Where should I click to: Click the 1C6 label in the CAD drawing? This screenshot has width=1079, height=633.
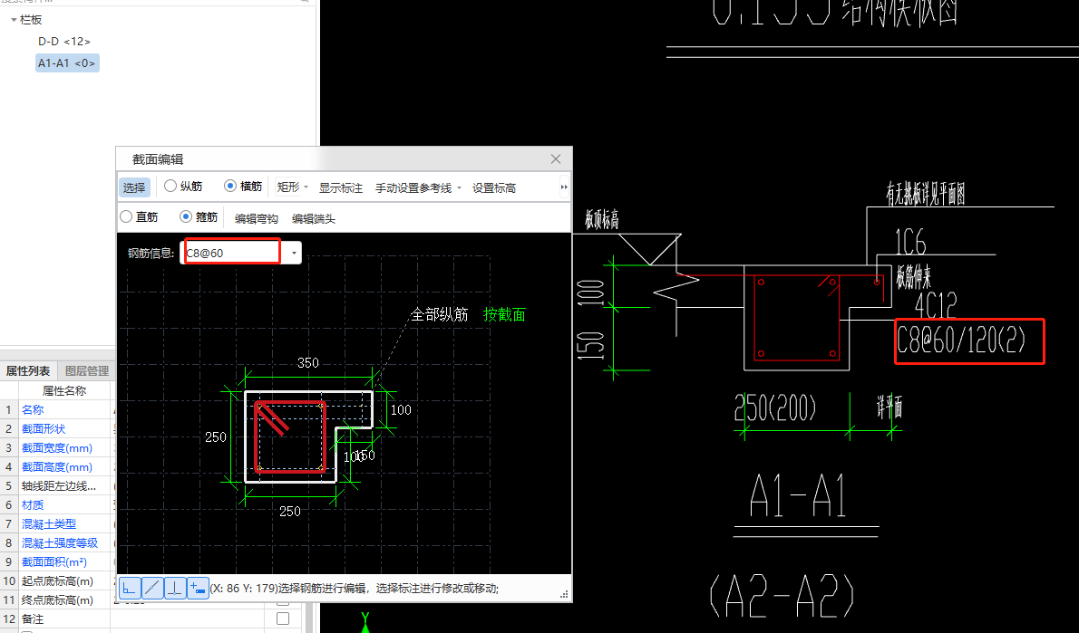(x=909, y=243)
